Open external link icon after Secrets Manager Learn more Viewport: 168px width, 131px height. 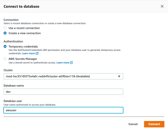[71, 63]
